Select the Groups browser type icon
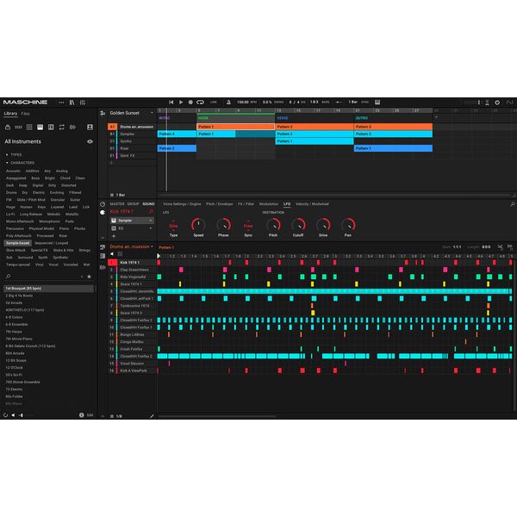 pyautogui.click(x=18, y=128)
